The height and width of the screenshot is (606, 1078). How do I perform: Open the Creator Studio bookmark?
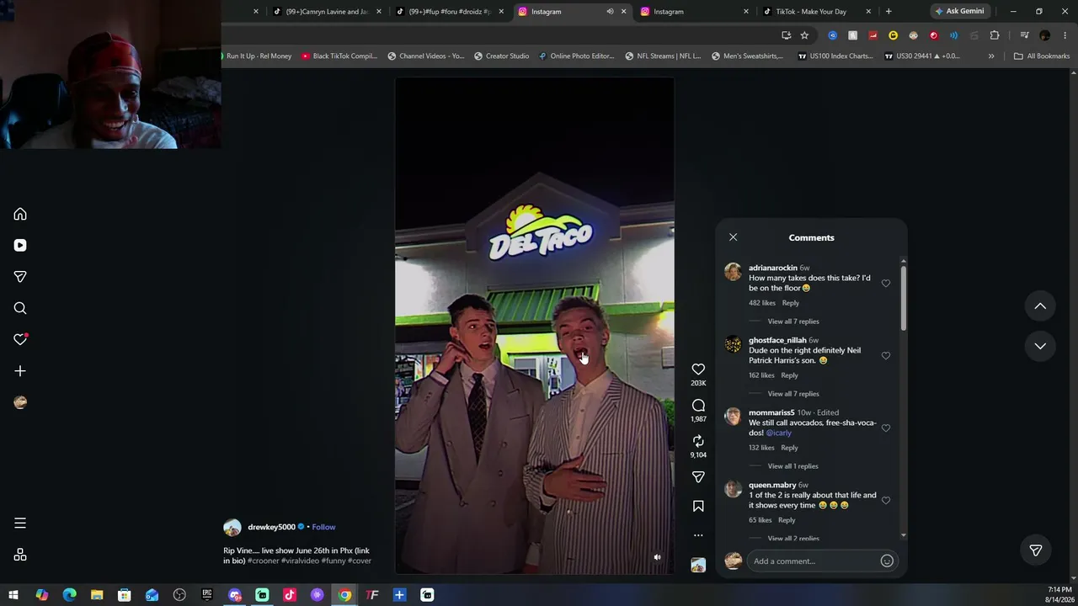click(502, 56)
